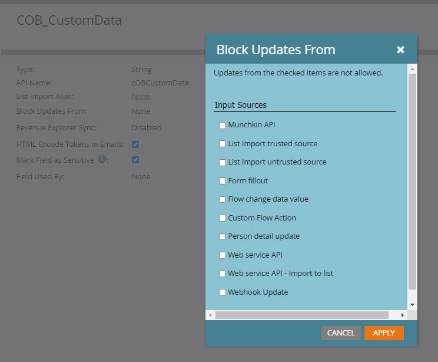Screen dimensions: 438x362
Task: Select Person detail update checkbox
Action: (223, 236)
